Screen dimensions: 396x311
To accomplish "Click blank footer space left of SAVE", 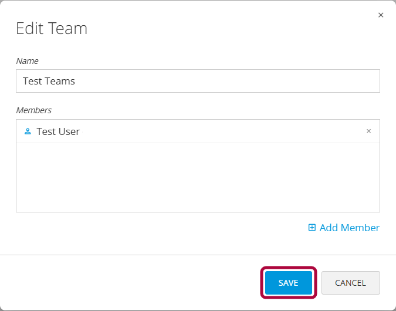I will tap(129, 283).
